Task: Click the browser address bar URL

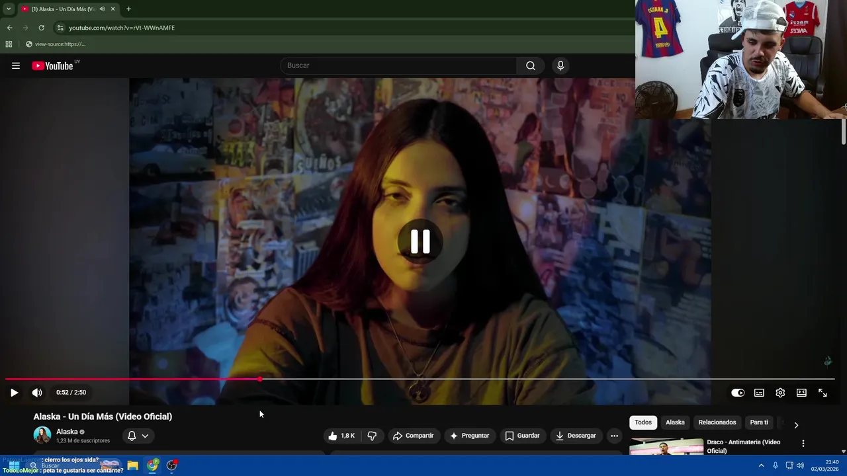Action: click(x=122, y=28)
